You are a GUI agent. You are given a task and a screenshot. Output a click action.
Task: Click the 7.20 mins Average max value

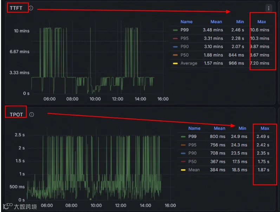260,63
